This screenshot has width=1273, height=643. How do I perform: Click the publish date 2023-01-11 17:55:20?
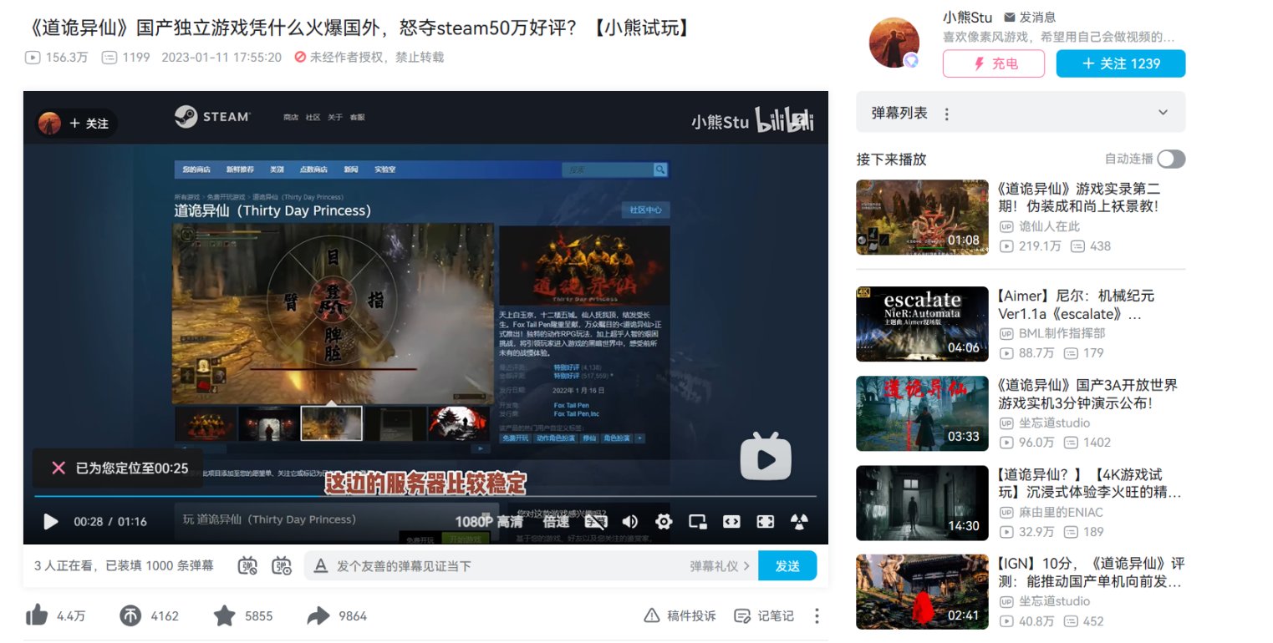[x=222, y=58]
